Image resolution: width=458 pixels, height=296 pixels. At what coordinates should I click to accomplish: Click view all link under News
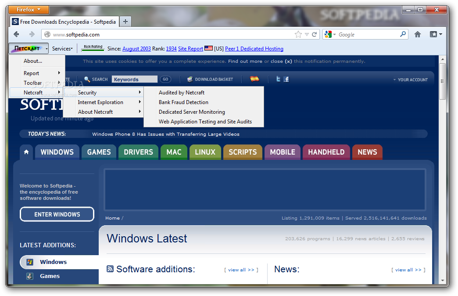(x=408, y=270)
